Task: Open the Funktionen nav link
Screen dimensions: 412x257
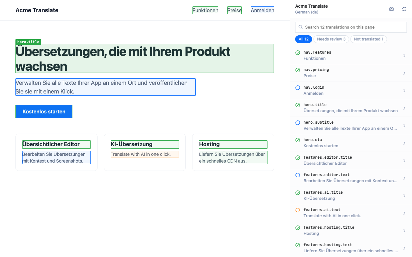Action: [x=205, y=10]
